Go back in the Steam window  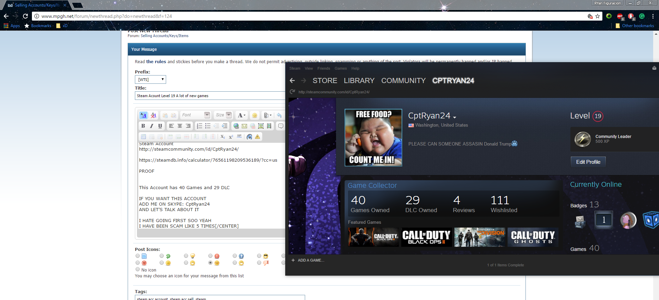tap(292, 81)
